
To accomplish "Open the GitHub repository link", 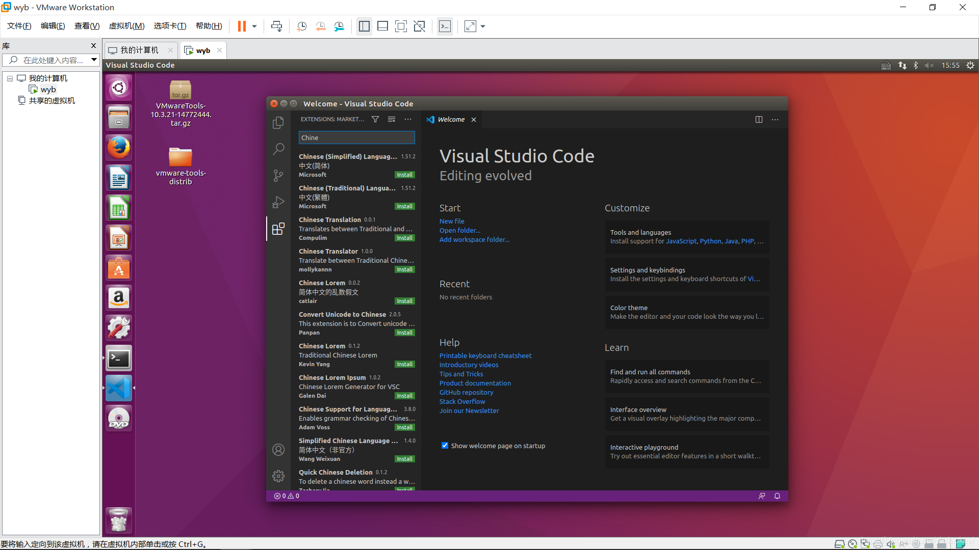I will tap(466, 392).
